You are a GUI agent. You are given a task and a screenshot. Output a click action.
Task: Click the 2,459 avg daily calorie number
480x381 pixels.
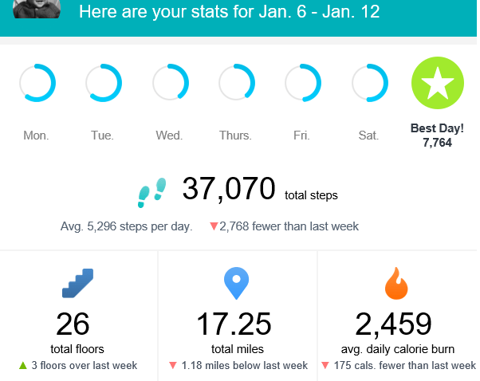coord(393,324)
